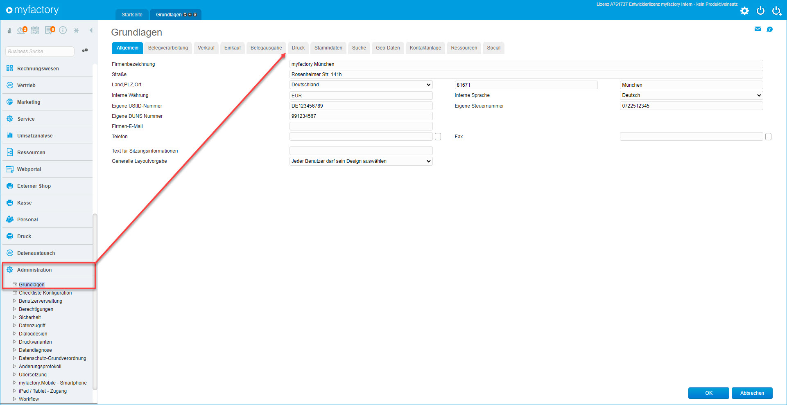Click the power icon with plus sign
787x405 pixels.
click(776, 11)
